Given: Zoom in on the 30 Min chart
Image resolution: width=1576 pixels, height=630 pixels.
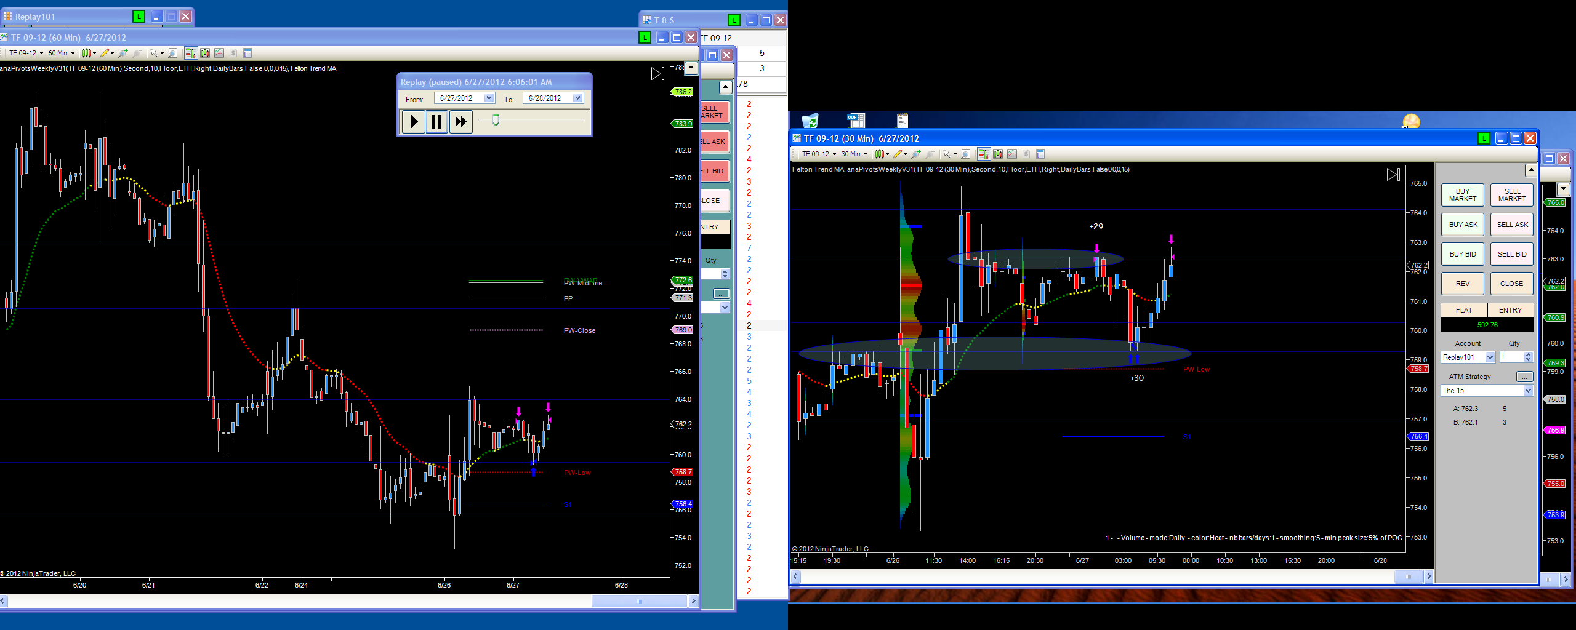Looking at the screenshot, I should tap(917, 154).
